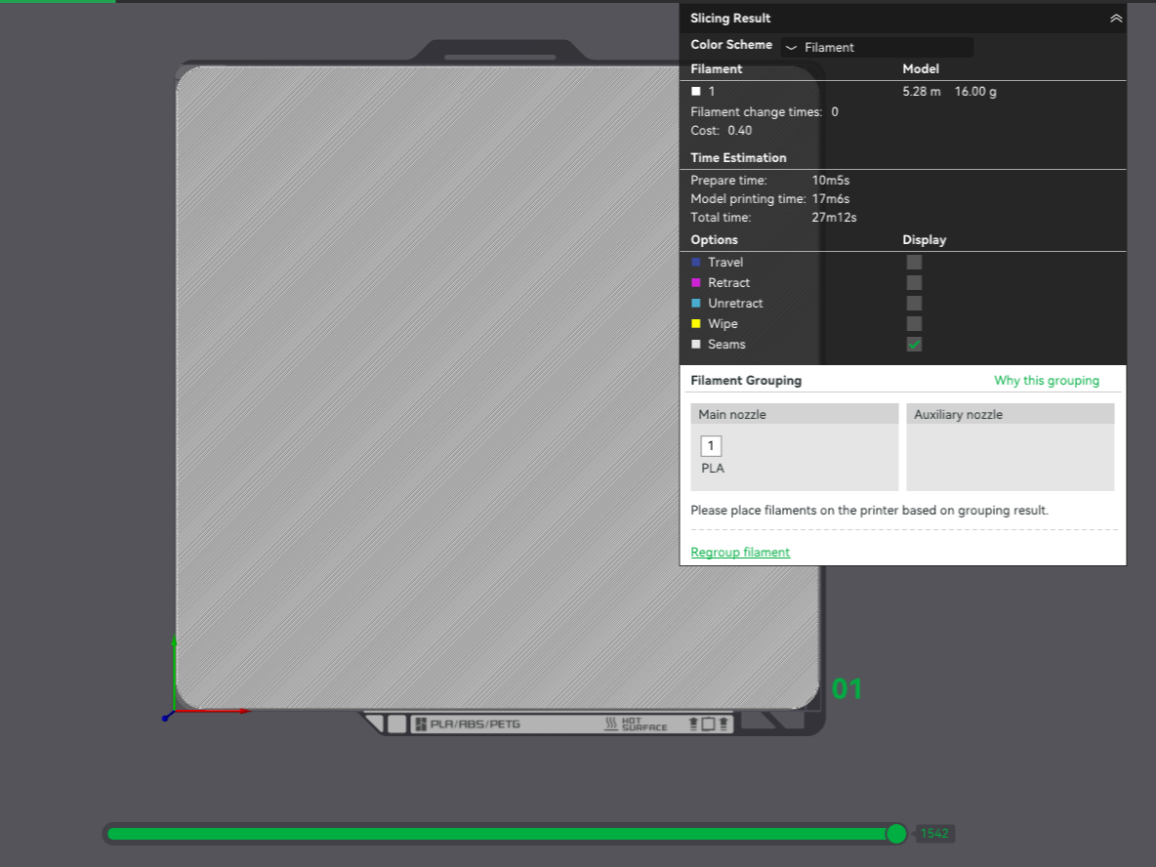The image size is (1156, 867).
Task: Click the white filament 1 color square
Action: tap(696, 92)
